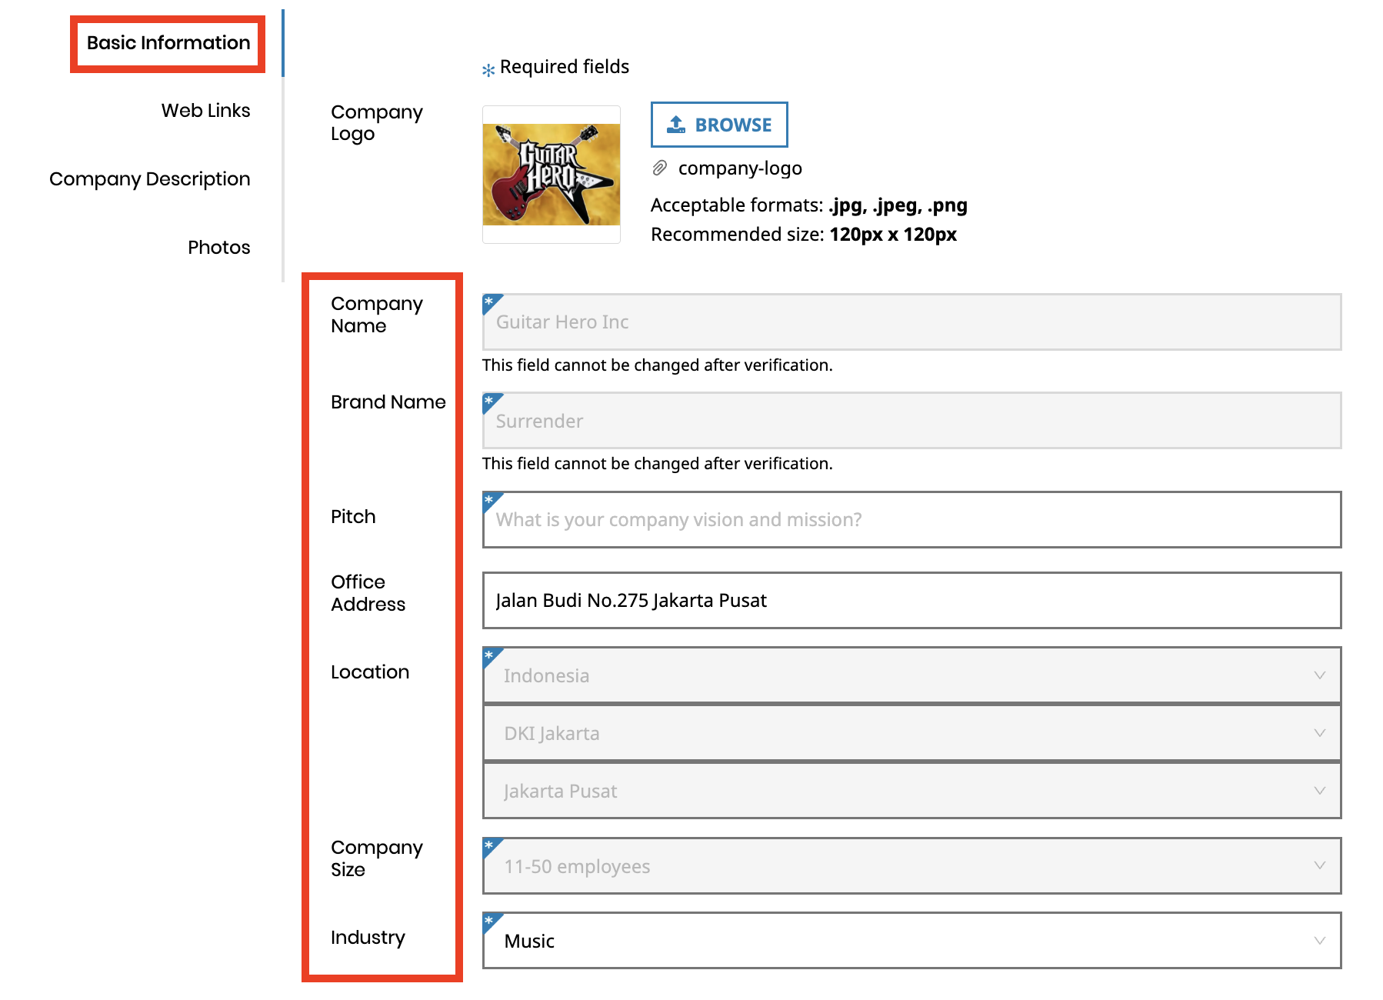The height and width of the screenshot is (1000, 1383).
Task: Click the verification notice under Company Name
Action: pos(658,365)
